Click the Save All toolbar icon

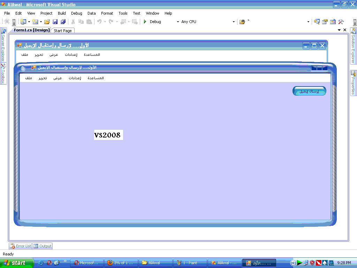[x=63, y=22]
